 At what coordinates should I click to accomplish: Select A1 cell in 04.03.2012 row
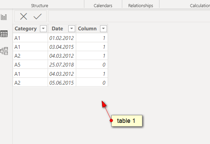pos(30,74)
